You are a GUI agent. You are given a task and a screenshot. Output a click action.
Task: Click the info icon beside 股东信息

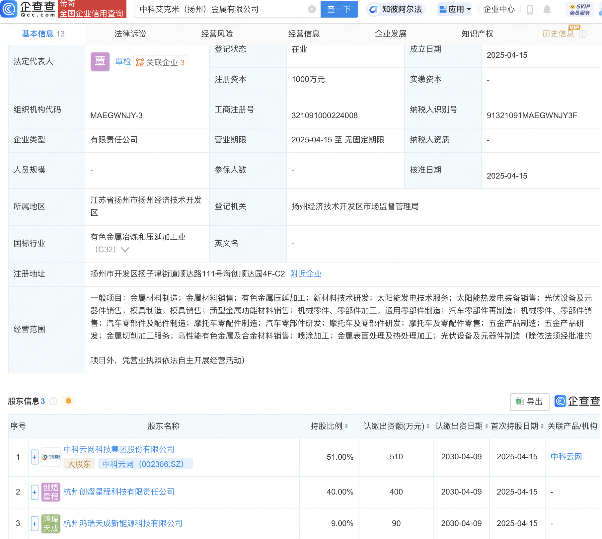point(53,401)
